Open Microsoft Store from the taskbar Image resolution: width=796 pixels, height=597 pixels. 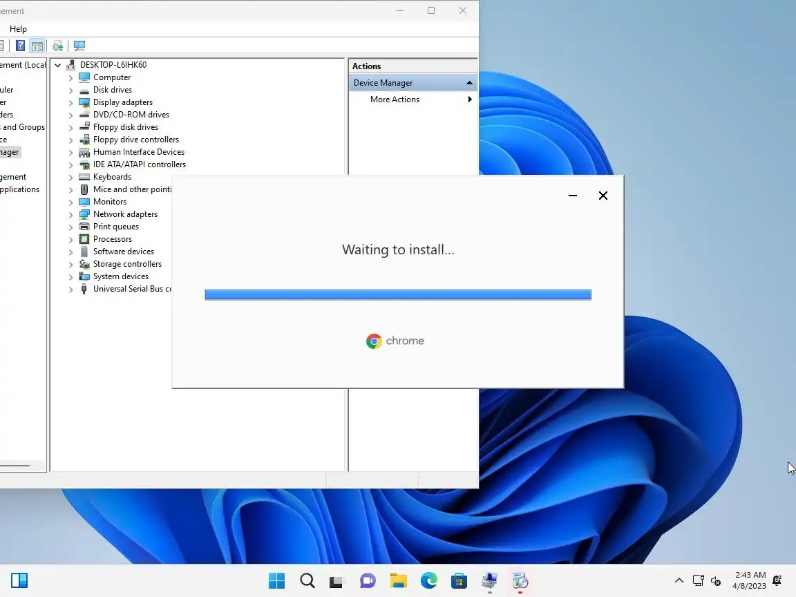coord(459,580)
